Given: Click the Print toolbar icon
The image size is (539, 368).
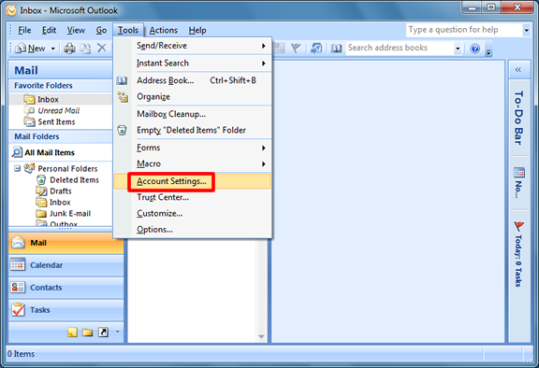Looking at the screenshot, I should (x=69, y=49).
